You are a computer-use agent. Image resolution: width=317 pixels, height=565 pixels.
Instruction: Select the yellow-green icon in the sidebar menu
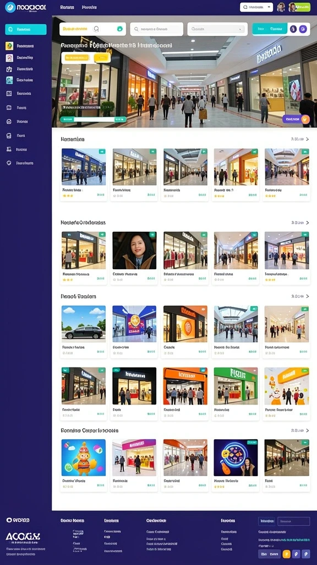click(9, 46)
